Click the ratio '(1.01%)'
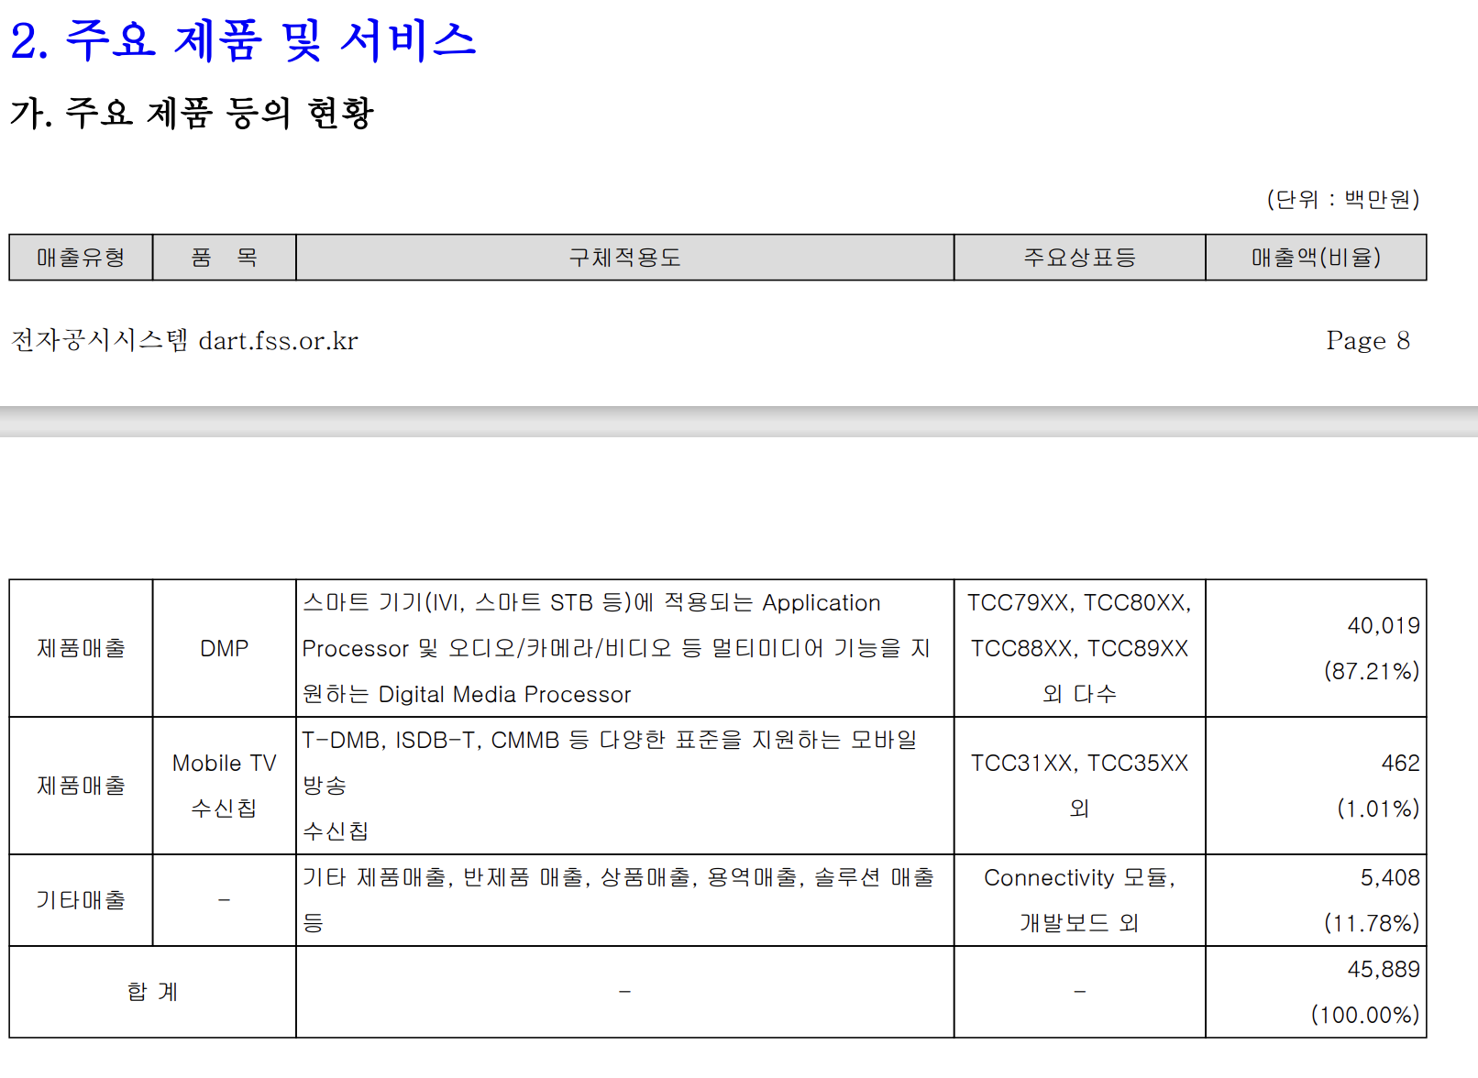This screenshot has height=1078, width=1478. 1378,808
